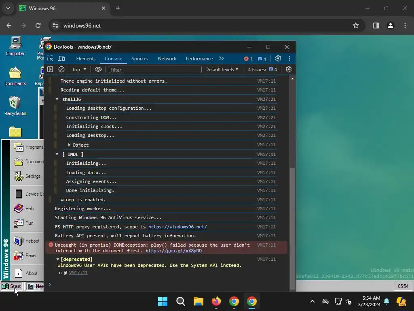Screen dimensions: 414x311
Task: Open the Windows 11 Start button
Action: [163, 301]
